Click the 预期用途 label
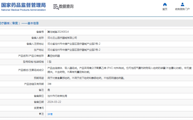 pyautogui.click(x=39, y=78)
